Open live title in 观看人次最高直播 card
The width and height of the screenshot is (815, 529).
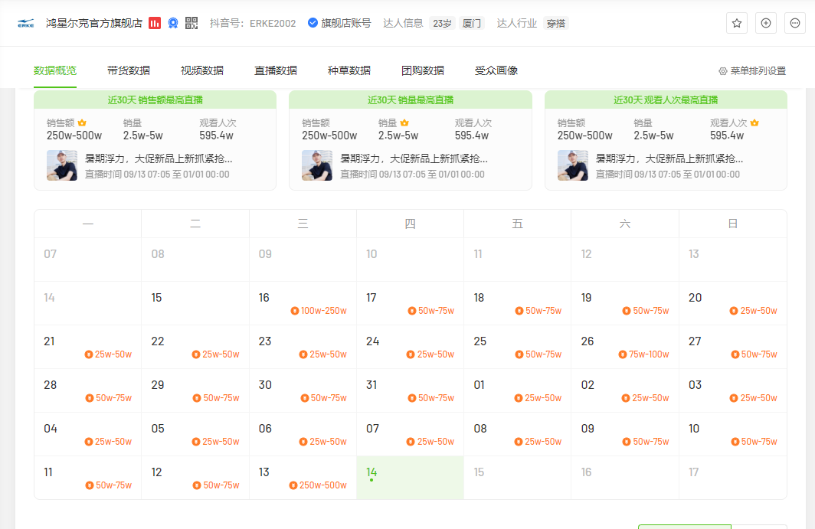coord(669,158)
